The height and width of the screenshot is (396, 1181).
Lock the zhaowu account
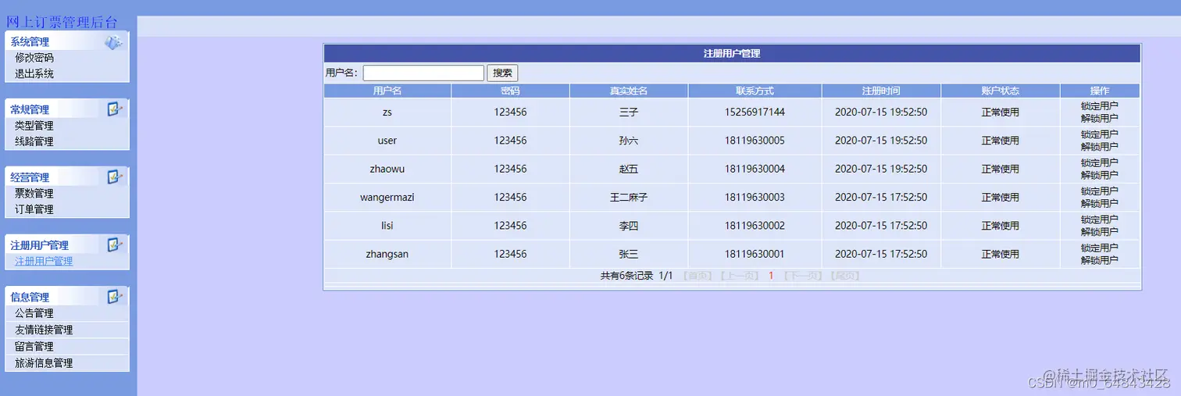pos(1099,163)
